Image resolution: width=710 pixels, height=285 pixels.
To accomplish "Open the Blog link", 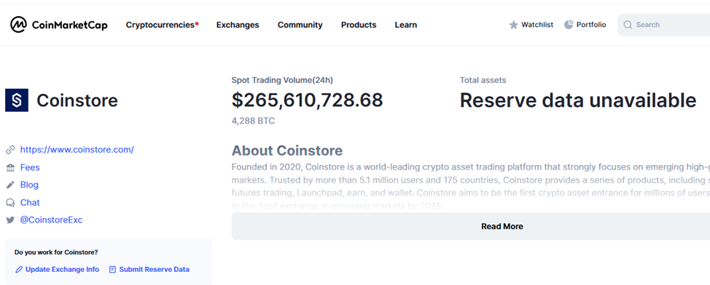I will [x=29, y=185].
